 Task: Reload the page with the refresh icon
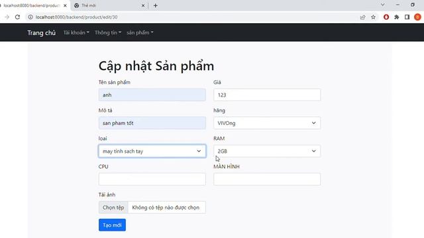pos(18,17)
